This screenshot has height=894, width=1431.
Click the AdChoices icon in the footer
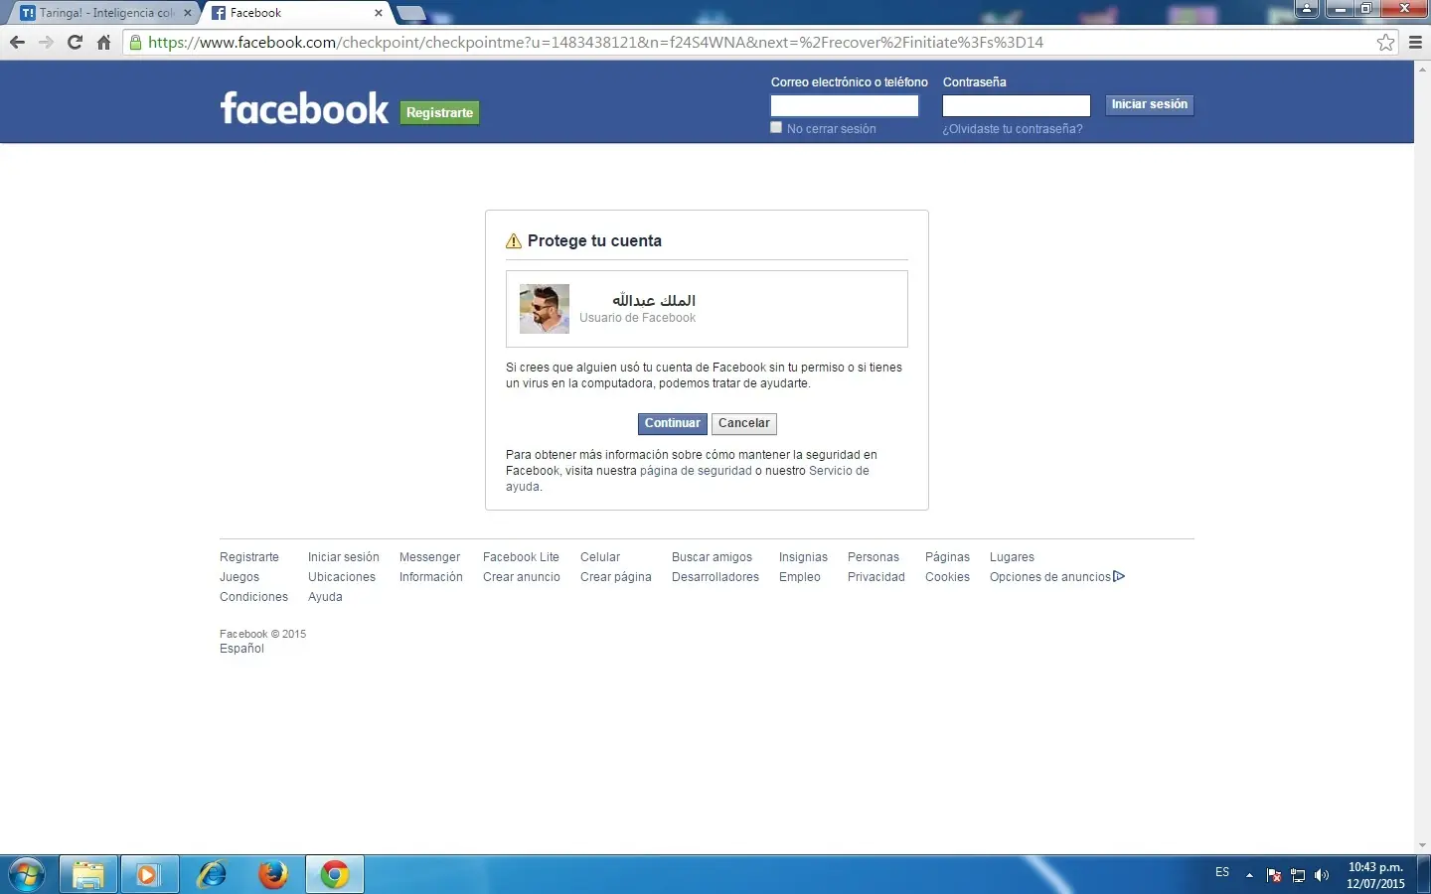point(1119,576)
